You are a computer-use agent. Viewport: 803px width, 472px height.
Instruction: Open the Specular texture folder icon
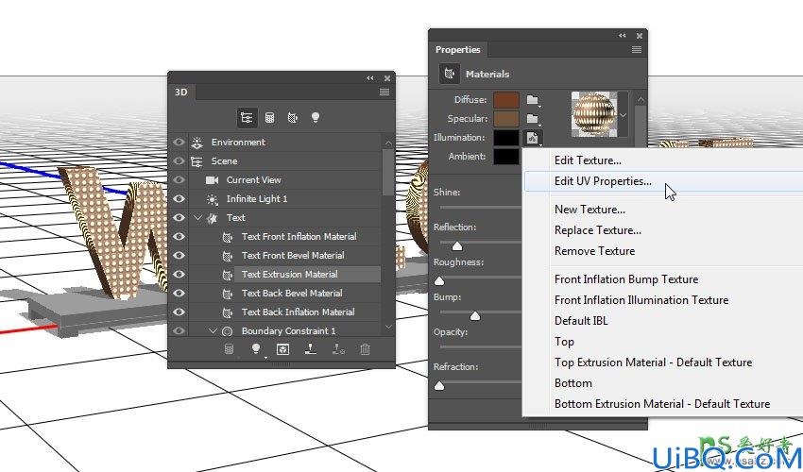coord(533,119)
